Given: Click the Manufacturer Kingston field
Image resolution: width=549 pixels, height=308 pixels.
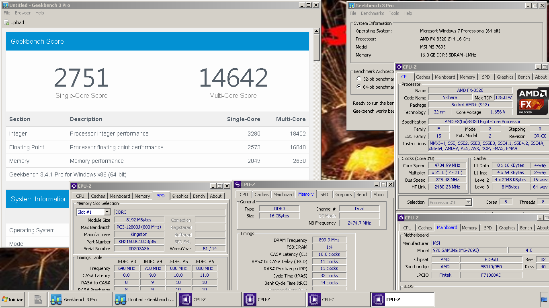Looking at the screenshot, I should 139,234.
